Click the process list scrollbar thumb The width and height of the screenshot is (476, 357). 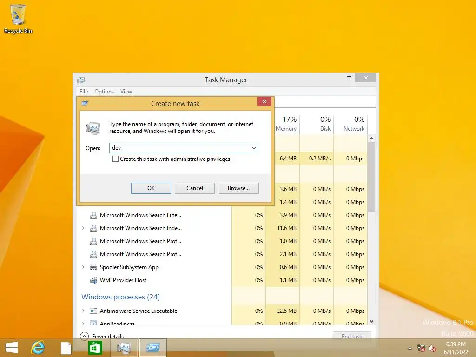tap(371, 177)
